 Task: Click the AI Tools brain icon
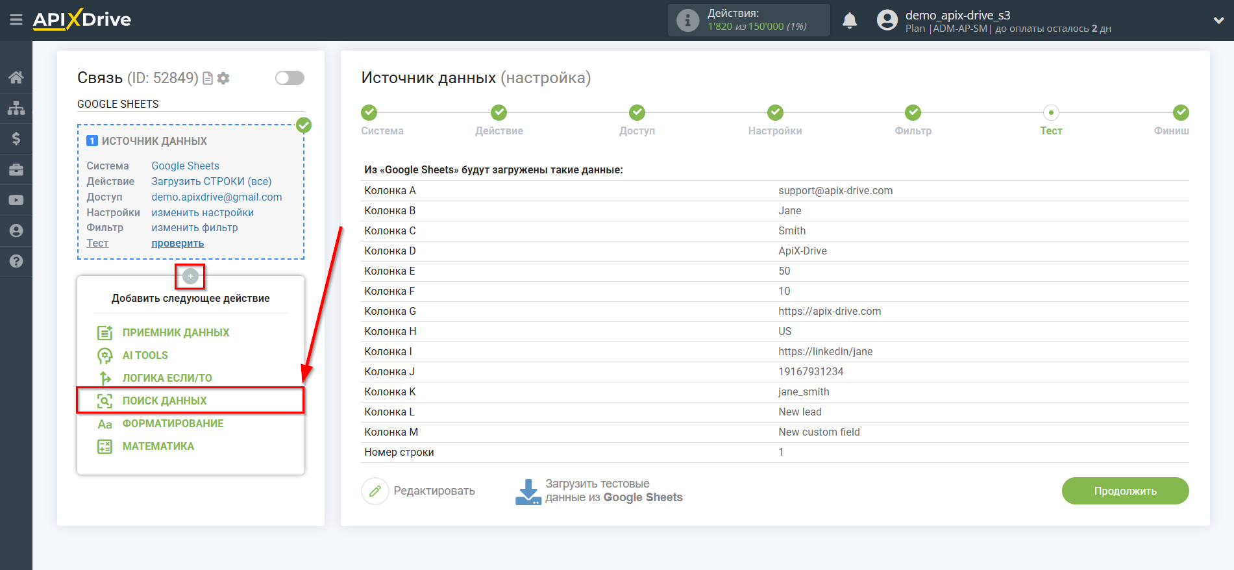pyautogui.click(x=105, y=355)
